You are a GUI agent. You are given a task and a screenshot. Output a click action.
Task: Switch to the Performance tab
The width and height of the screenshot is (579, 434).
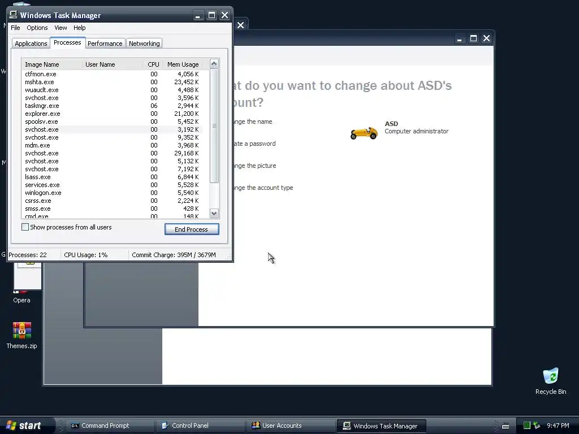(x=105, y=44)
